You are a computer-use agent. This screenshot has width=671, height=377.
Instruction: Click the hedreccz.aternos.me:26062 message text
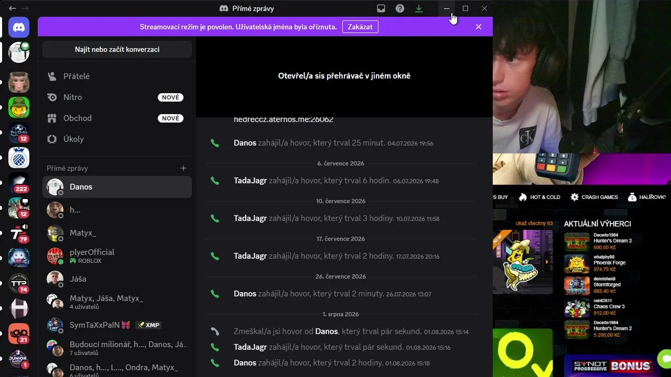tap(284, 119)
